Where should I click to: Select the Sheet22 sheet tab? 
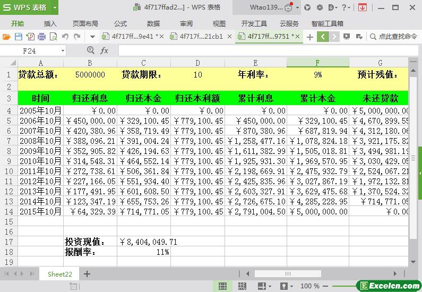(60, 274)
